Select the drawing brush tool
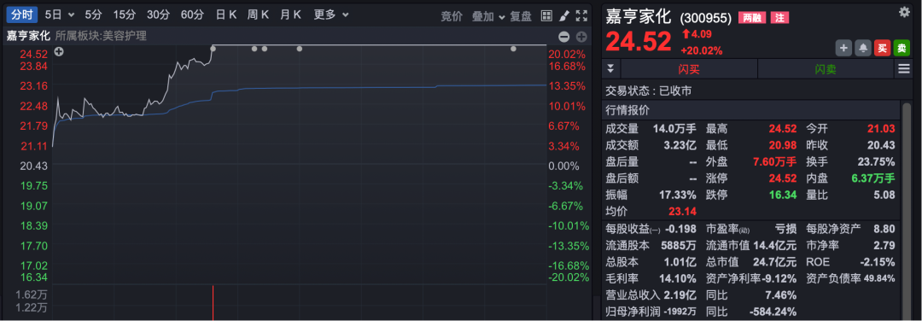This screenshot has width=922, height=321. pos(563,16)
